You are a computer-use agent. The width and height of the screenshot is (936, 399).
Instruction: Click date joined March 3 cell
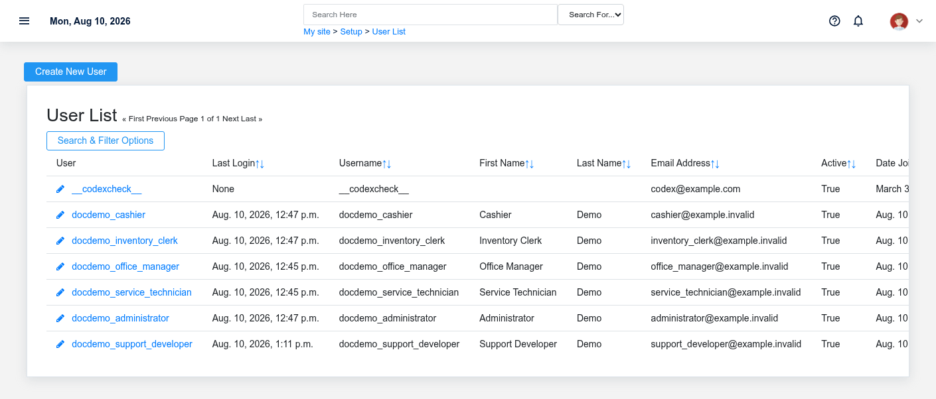(x=892, y=189)
